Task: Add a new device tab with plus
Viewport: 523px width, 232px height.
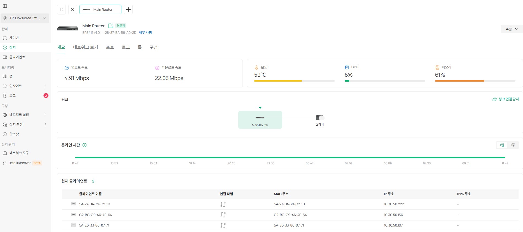Action: [x=128, y=9]
